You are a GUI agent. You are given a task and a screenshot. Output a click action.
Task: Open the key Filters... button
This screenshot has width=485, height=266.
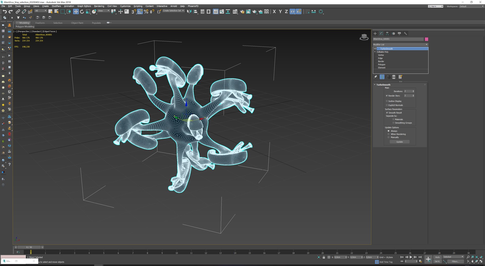pyautogui.click(x=455, y=262)
